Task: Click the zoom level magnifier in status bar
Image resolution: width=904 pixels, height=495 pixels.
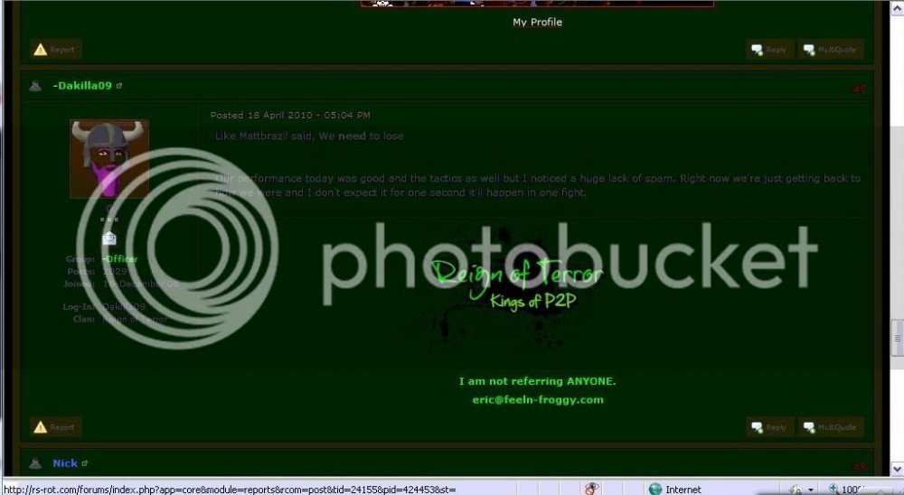Action: 833,490
